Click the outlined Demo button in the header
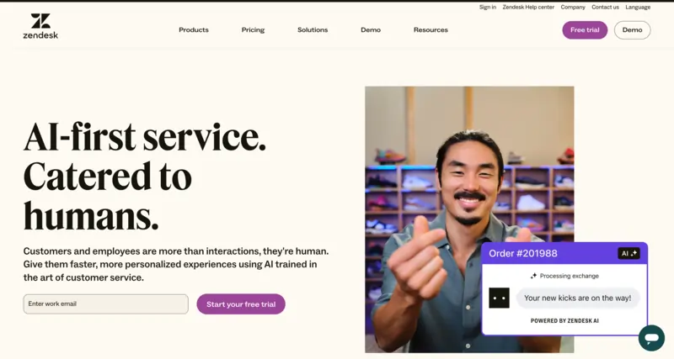 632,30
